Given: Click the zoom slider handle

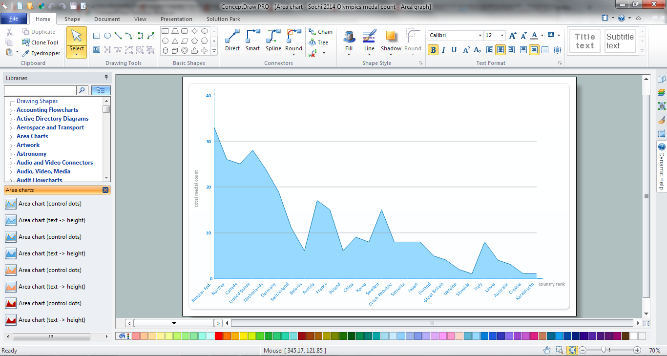Looking at the screenshot, I should [604, 350].
